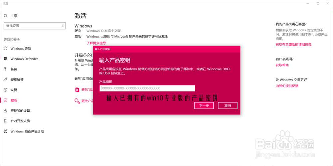Open 针对开发人员 page
Image resolution: width=333 pixels, height=166 pixels.
20,121
